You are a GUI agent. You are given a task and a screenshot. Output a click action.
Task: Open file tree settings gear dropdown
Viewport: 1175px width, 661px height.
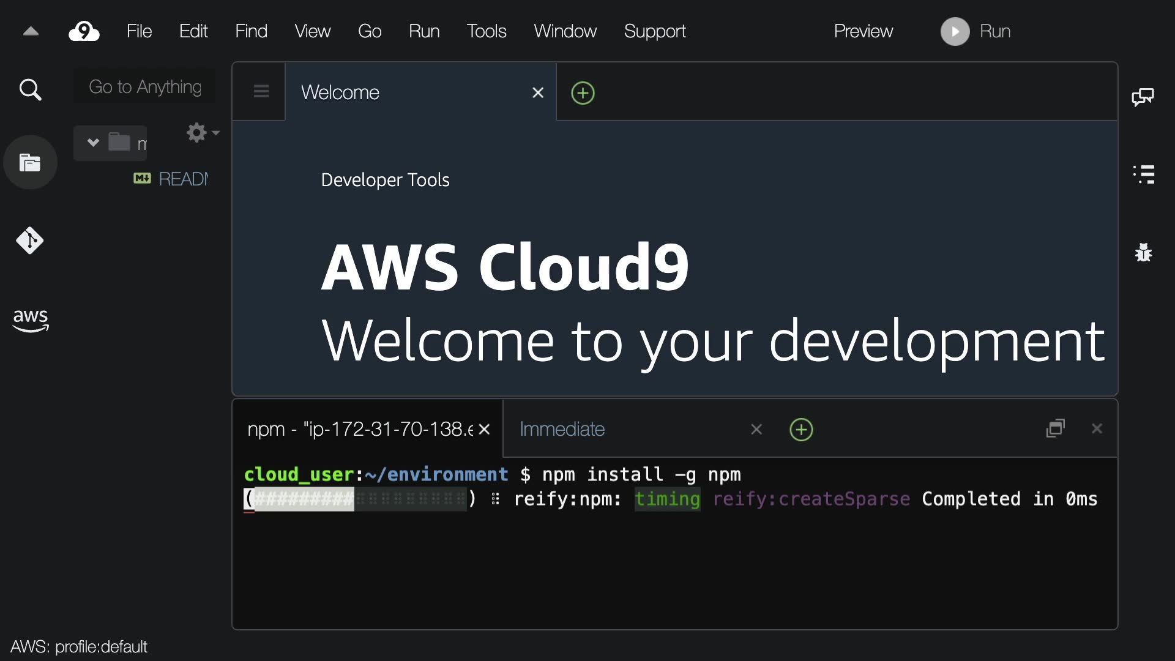[202, 132]
